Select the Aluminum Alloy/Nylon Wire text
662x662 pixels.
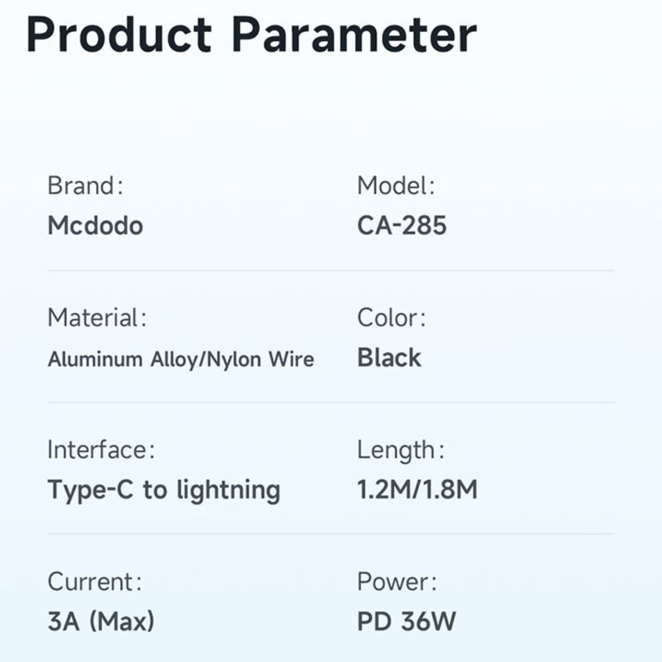pyautogui.click(x=181, y=359)
